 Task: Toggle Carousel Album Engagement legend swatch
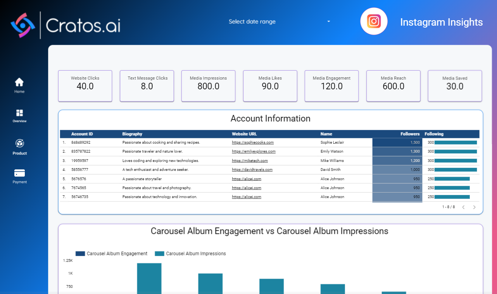tap(80, 254)
